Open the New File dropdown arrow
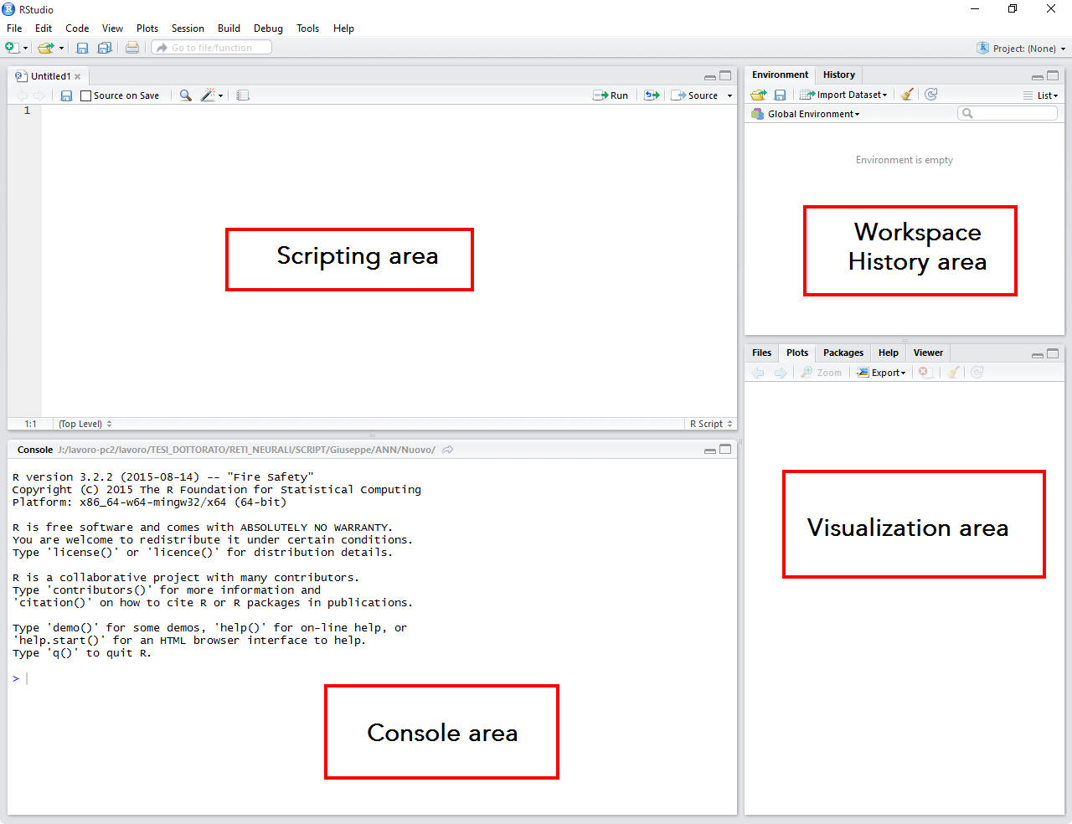 click(x=26, y=49)
